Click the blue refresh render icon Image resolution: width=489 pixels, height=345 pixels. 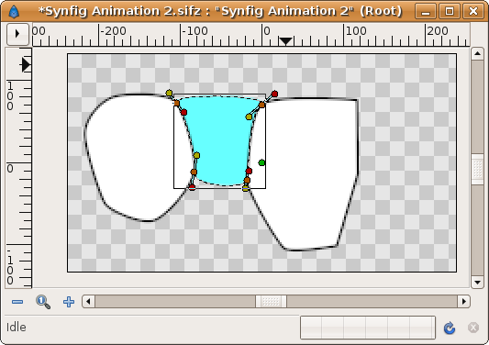pos(449,328)
